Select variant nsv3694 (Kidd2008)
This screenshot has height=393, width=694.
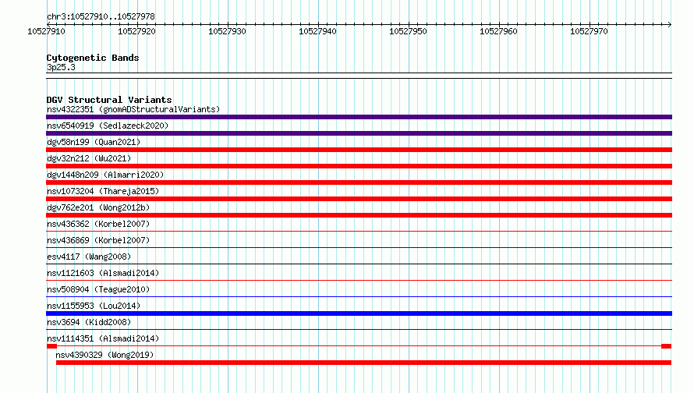click(x=89, y=322)
